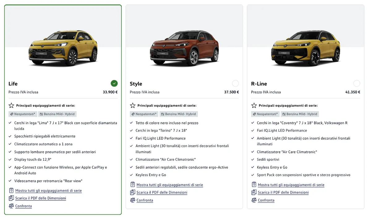This screenshot has width=371, height=219.
Task: Select the Style trim radio button
Action: point(235,83)
